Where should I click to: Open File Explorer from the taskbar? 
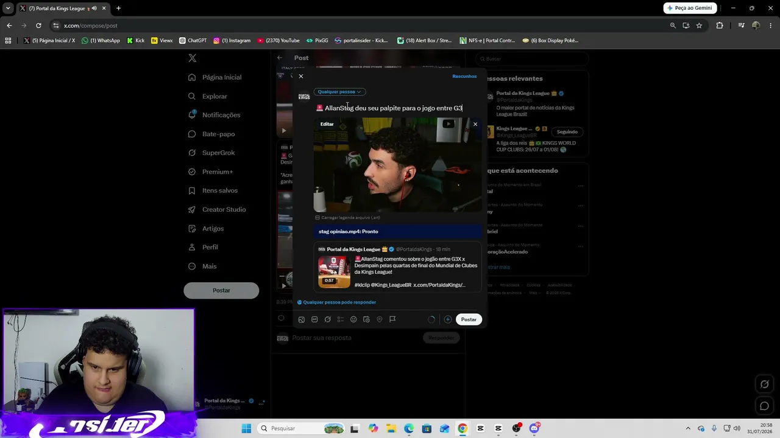point(391,428)
